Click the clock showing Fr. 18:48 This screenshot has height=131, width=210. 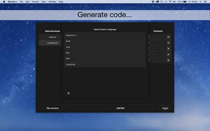tap(193, 2)
